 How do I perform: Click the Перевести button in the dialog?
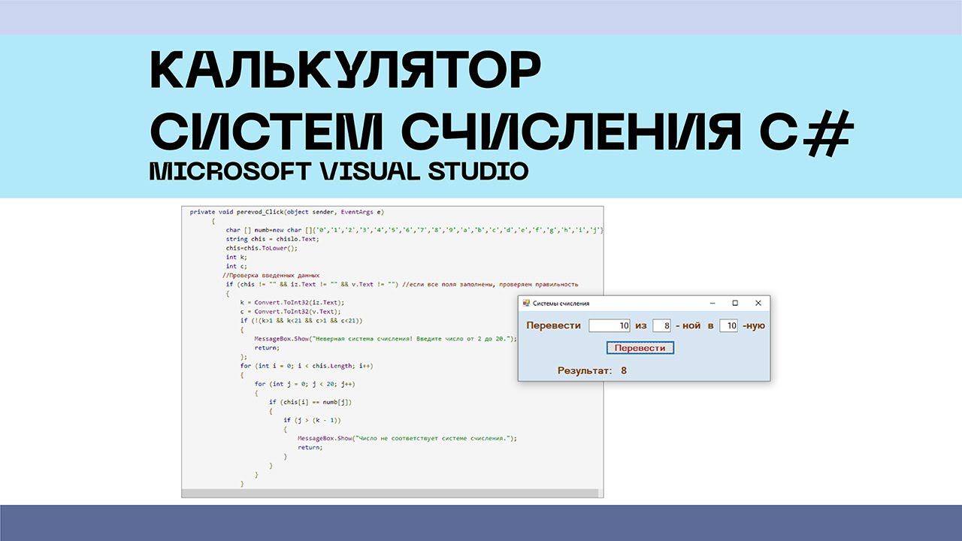point(640,348)
